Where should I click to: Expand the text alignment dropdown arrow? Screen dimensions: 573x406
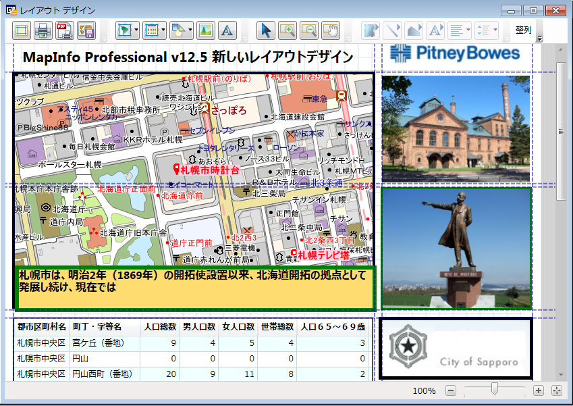(x=468, y=30)
